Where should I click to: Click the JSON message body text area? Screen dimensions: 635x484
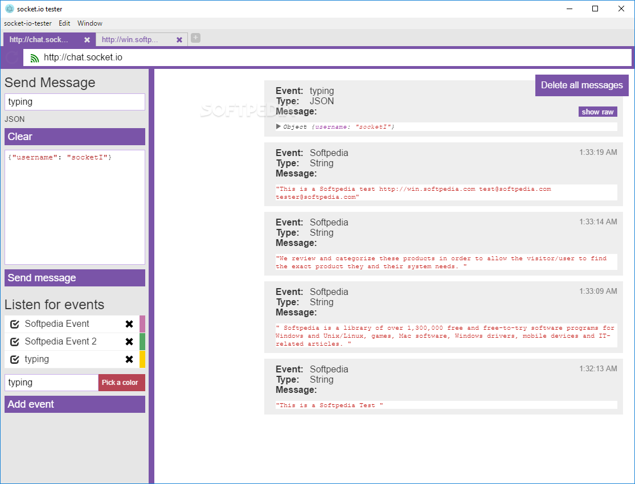[x=75, y=207]
